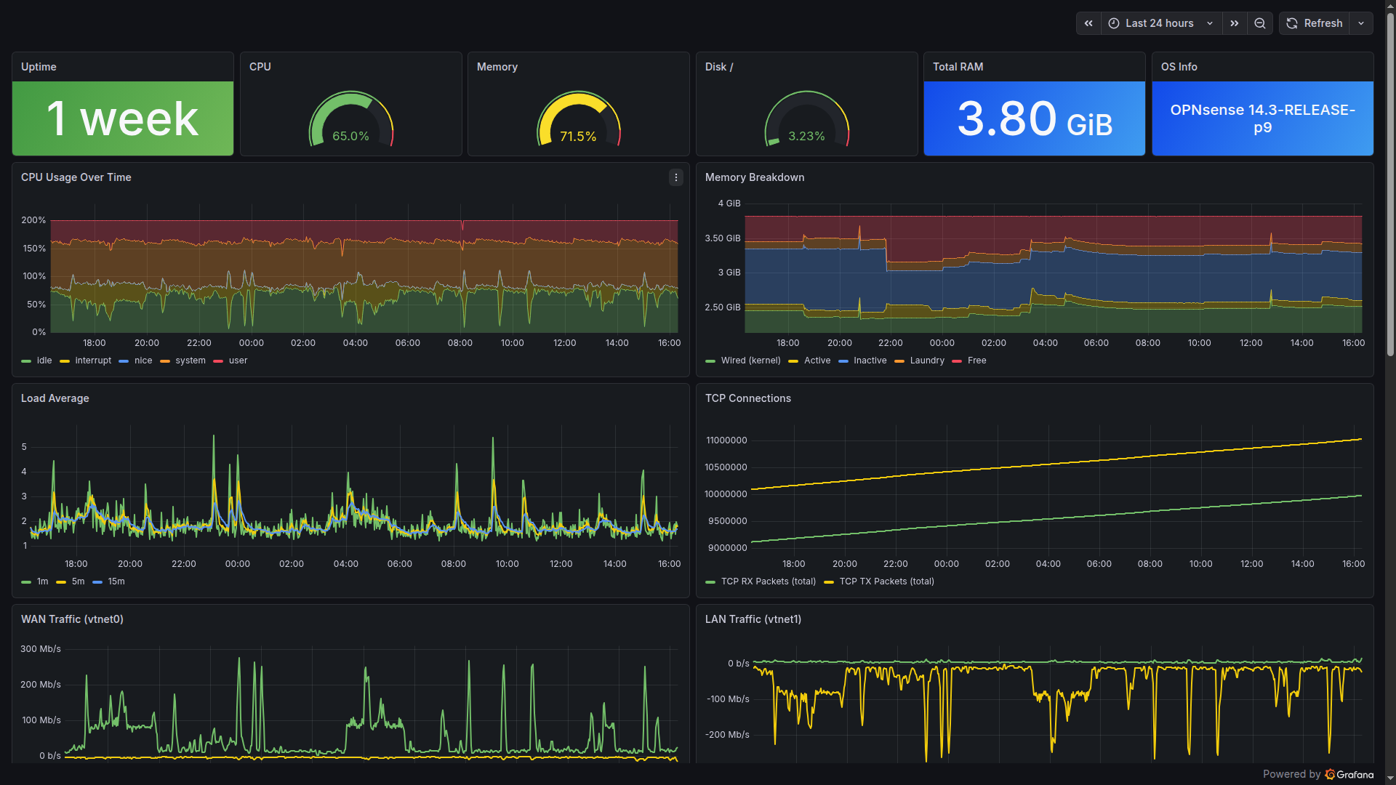Click the Memory Breakdown panel title
Screen dimensions: 1396x785
pos(754,177)
